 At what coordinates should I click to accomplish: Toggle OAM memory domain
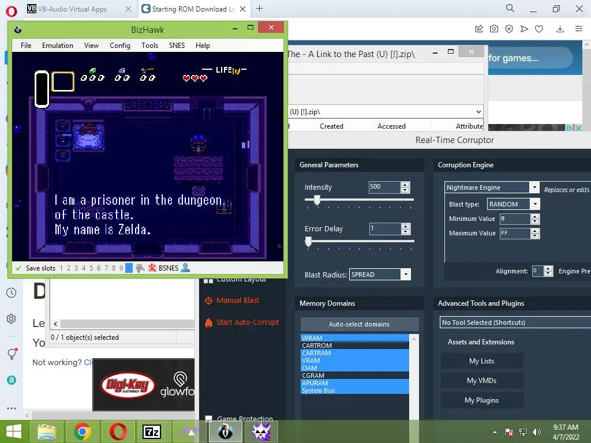(x=355, y=368)
